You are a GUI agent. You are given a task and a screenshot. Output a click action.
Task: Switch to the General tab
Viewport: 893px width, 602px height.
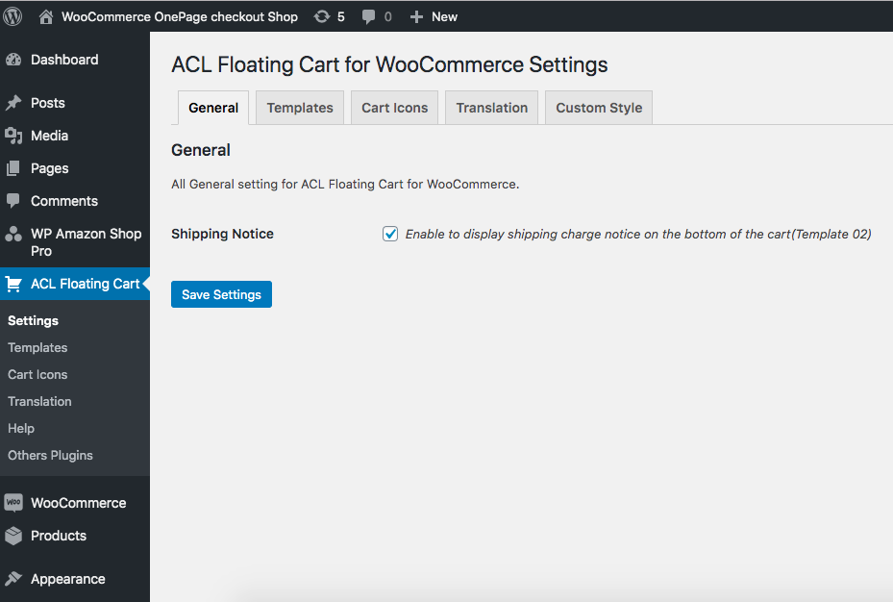tap(213, 108)
